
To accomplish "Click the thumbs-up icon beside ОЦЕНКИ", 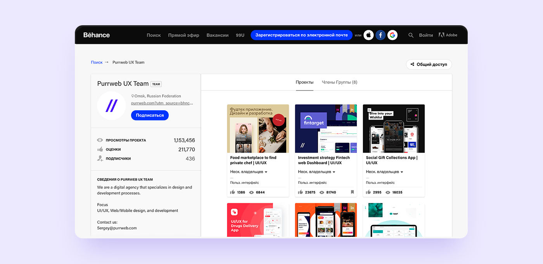I will pos(100,149).
